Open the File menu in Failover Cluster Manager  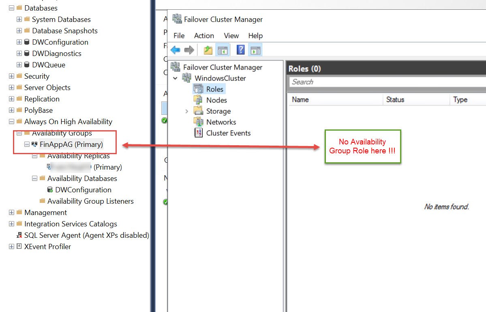179,36
